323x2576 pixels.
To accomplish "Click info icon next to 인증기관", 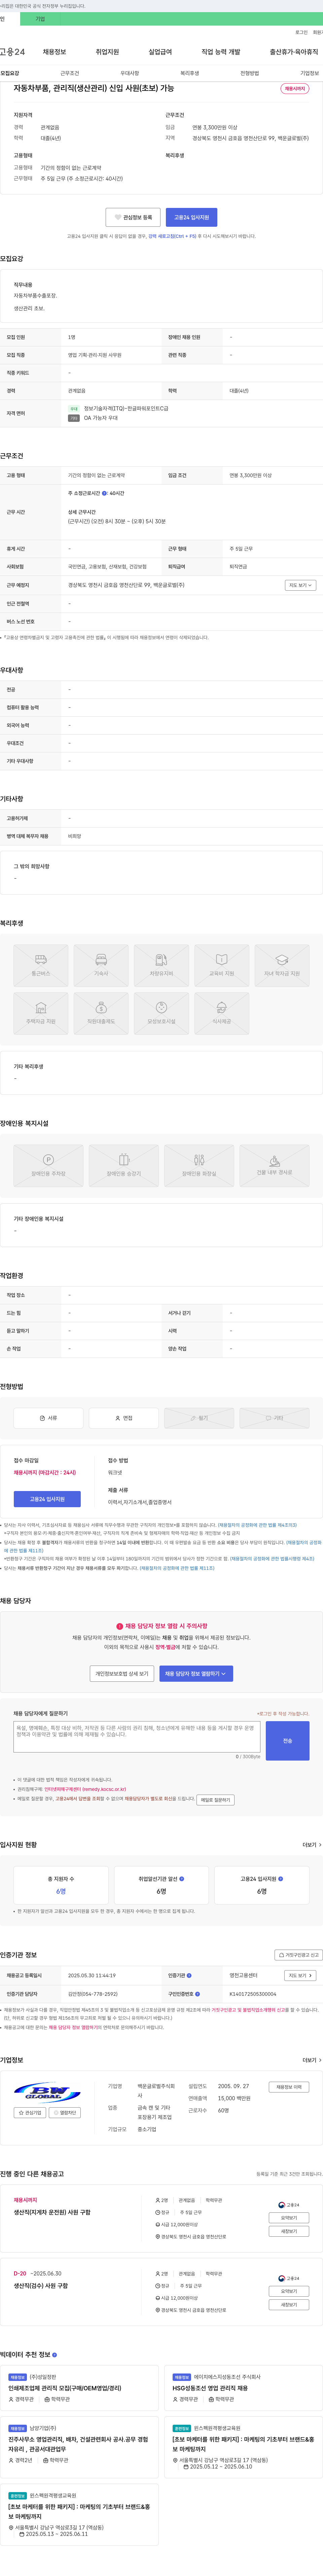I will pyautogui.click(x=189, y=1976).
